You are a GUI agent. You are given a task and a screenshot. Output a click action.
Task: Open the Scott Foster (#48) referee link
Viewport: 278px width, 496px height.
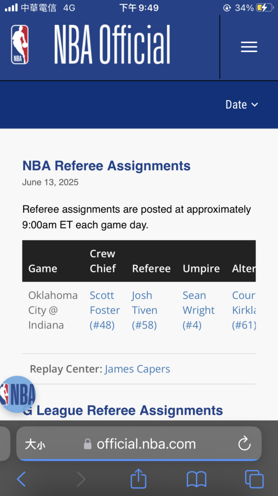pos(105,310)
